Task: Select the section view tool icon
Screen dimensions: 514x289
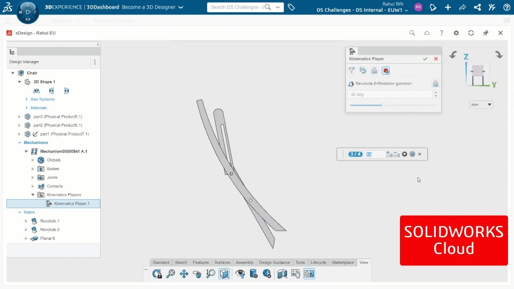Action: pos(282,273)
